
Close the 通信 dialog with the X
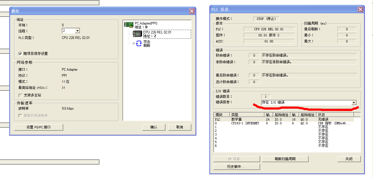(x=192, y=11)
